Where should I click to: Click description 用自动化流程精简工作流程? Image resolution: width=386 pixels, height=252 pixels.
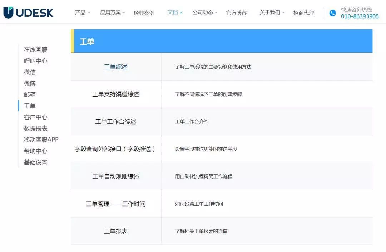(204, 176)
